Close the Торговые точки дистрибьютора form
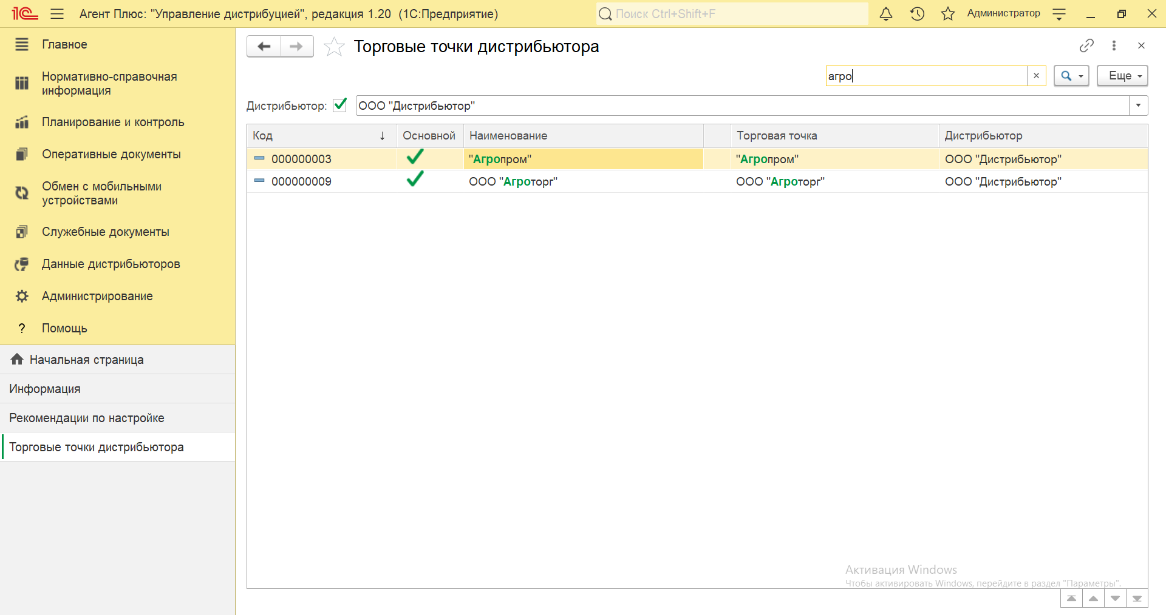This screenshot has width=1166, height=615. tap(1141, 45)
